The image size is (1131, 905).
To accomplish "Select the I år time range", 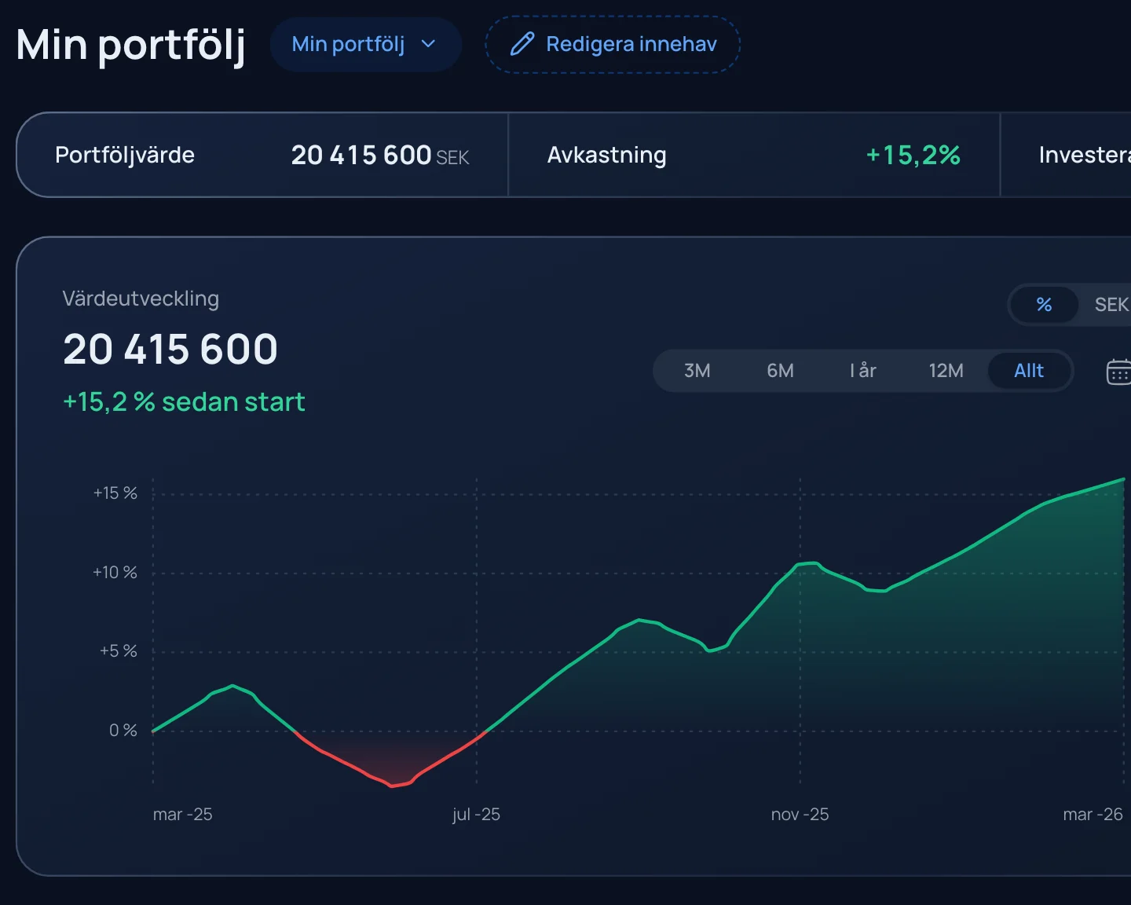I will point(863,371).
